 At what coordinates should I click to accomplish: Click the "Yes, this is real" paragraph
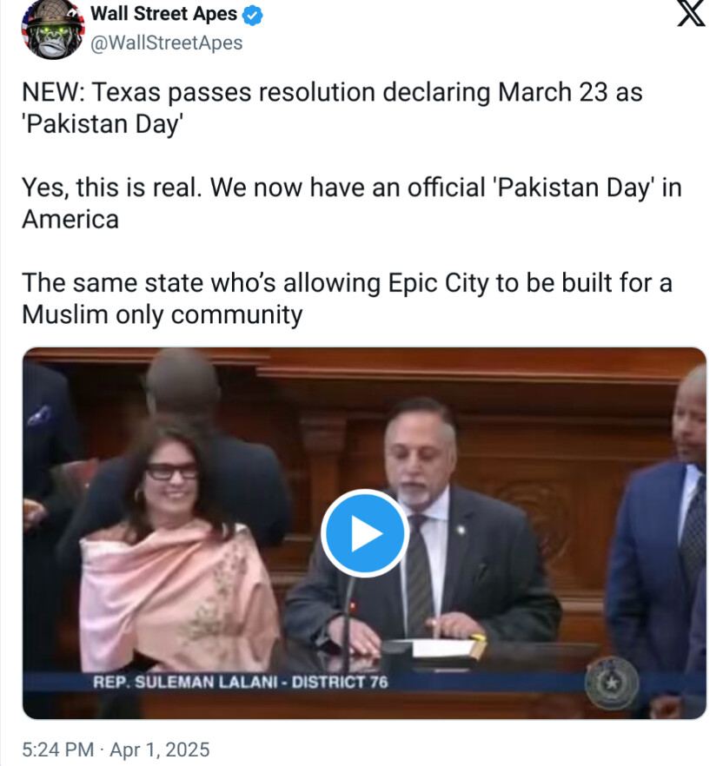[351, 203]
